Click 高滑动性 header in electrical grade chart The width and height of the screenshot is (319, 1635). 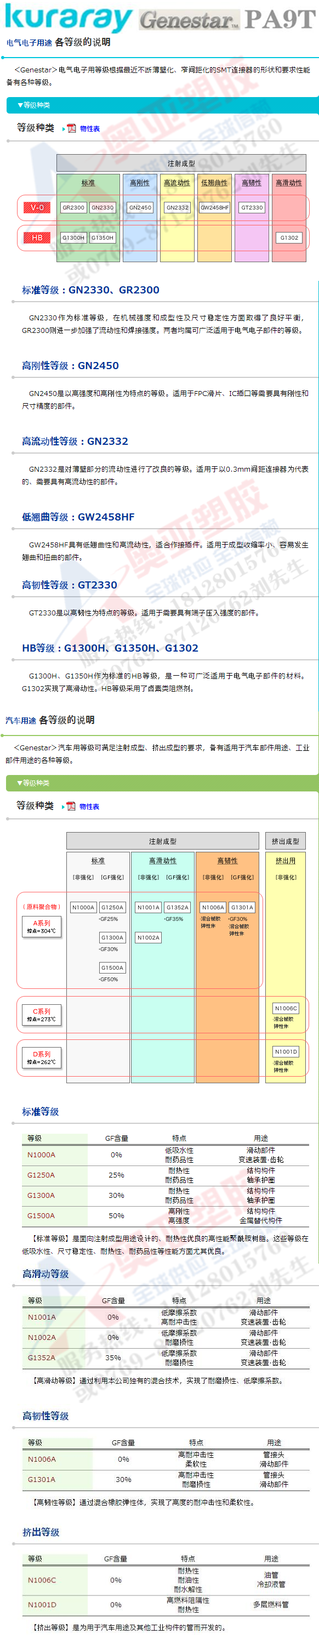[288, 183]
